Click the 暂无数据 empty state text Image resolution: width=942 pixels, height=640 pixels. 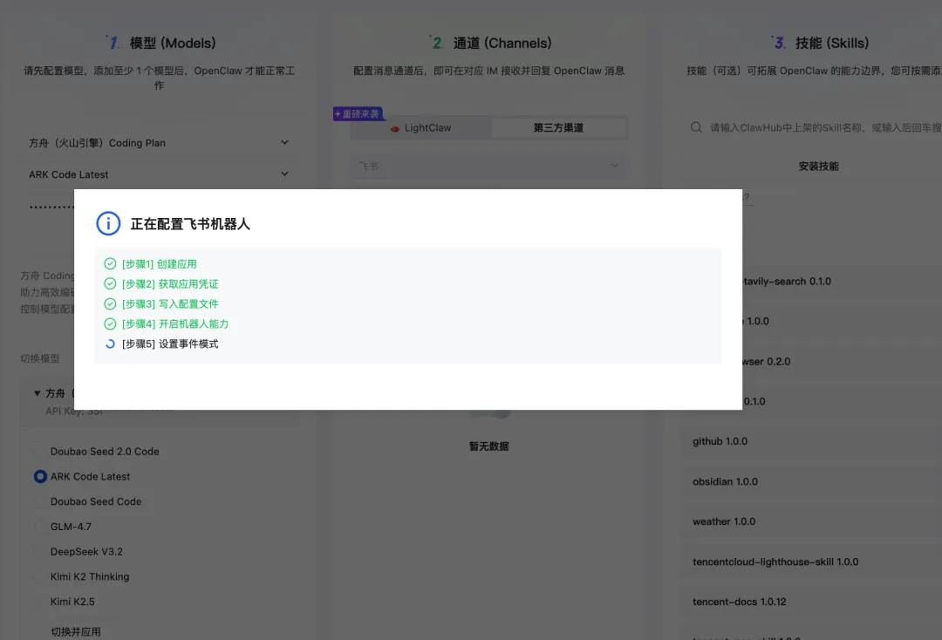click(x=489, y=446)
